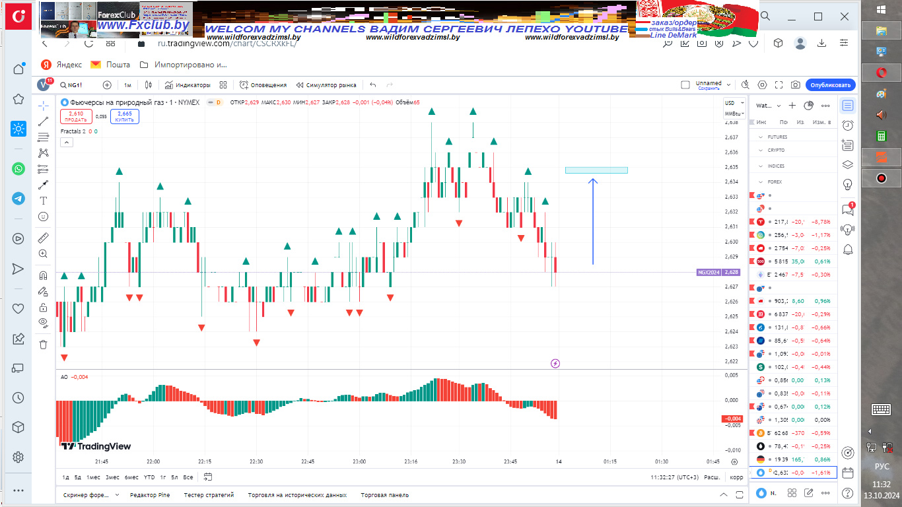Collapse the FOREX watchlist section
The height and width of the screenshot is (507, 902).
761,182
